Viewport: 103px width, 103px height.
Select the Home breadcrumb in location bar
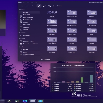coord(59,6)
